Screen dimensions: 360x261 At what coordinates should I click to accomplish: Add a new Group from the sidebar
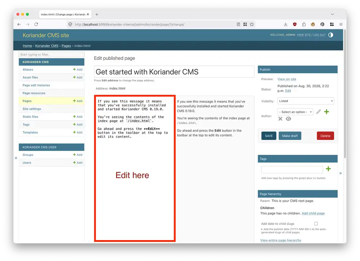(78, 155)
